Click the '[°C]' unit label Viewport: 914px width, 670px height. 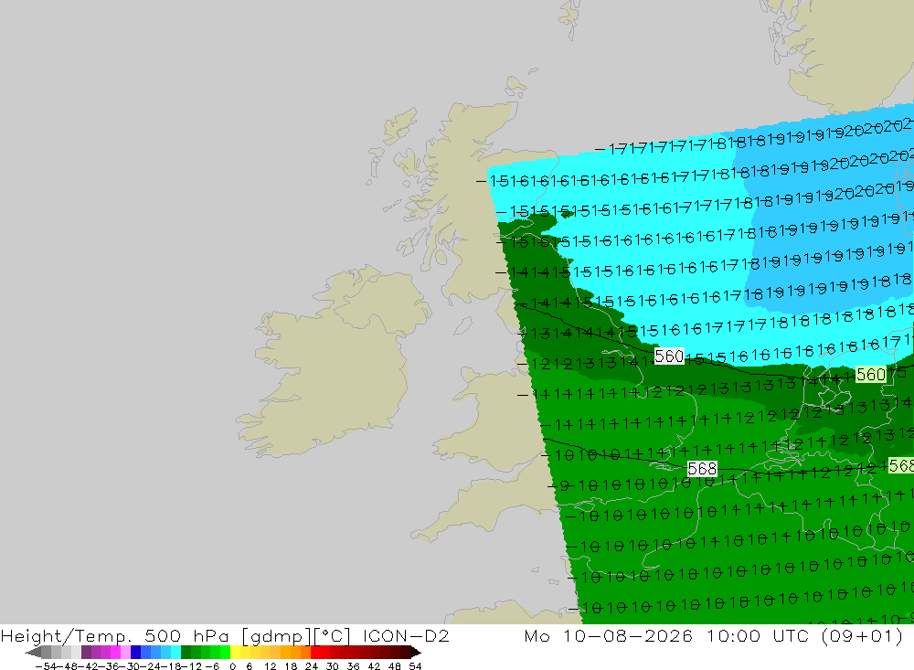click(332, 636)
